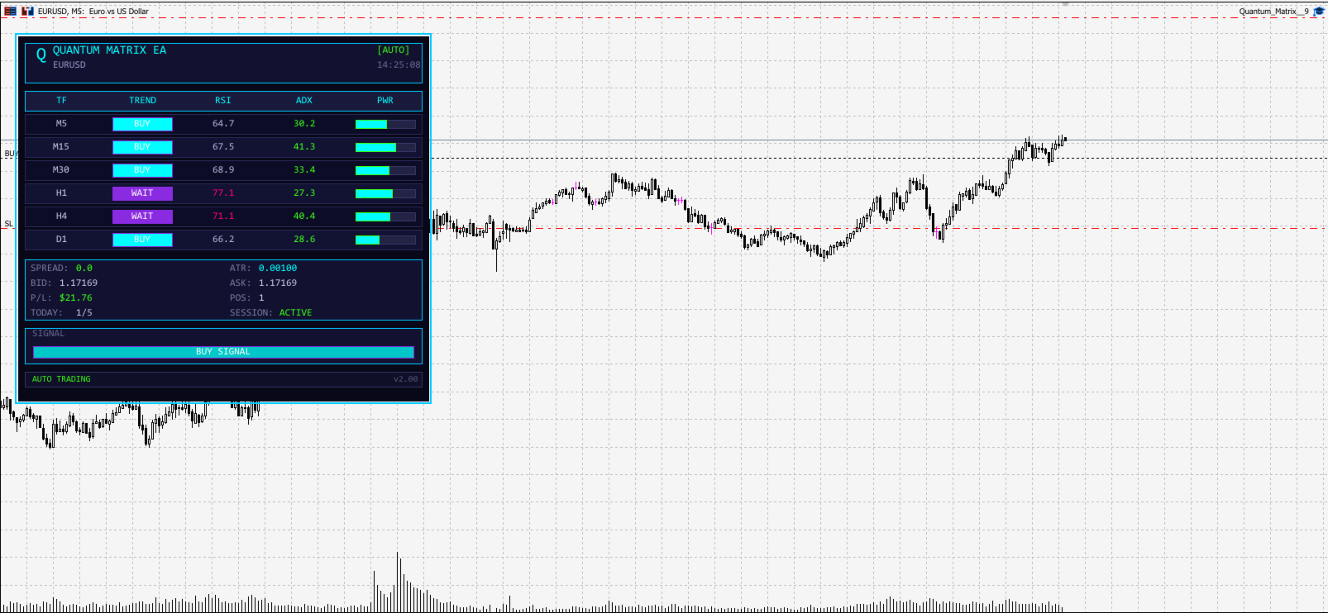Click the Expert Advisor graduation-cap icon

coord(1319,12)
